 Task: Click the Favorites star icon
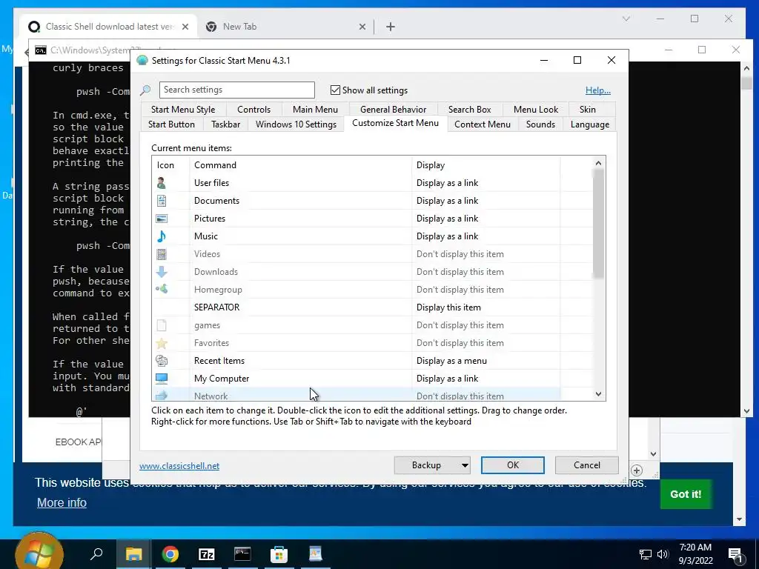[161, 343]
